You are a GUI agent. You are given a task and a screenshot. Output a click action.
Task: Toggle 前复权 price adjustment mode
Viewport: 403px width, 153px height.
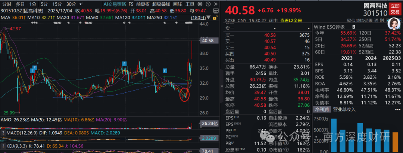(143, 4)
